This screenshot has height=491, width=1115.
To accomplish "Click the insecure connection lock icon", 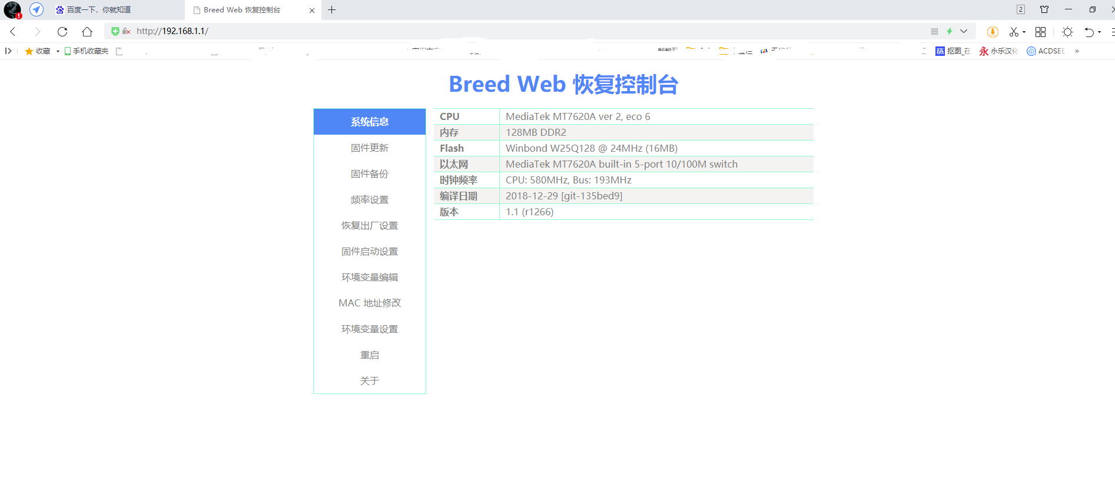I will coord(126,31).
